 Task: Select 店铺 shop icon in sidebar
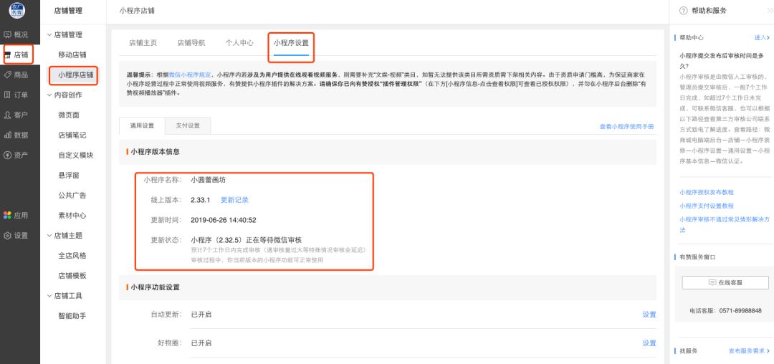click(16, 54)
